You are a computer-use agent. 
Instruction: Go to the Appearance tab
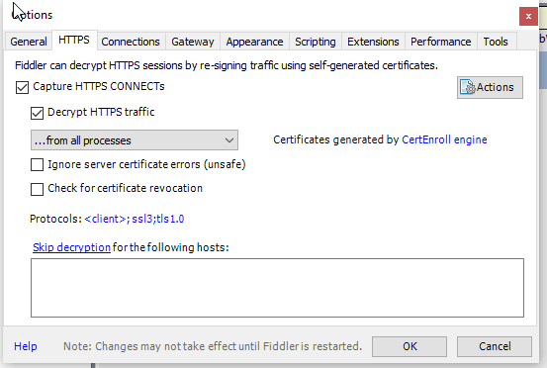coord(254,42)
